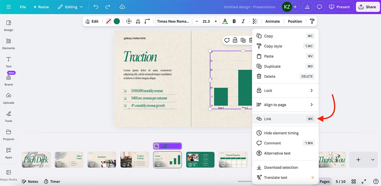Select the green fill color swatch
Viewport: 381px width, 186px height.
(117, 21)
